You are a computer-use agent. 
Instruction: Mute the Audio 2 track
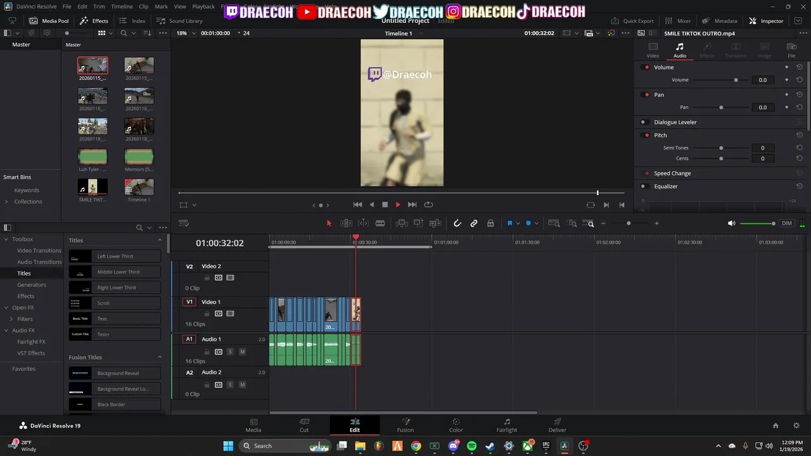point(242,384)
